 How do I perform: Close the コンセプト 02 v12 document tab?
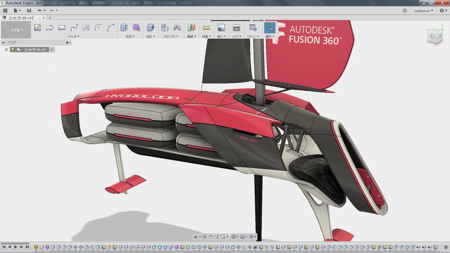pyautogui.click(x=43, y=18)
